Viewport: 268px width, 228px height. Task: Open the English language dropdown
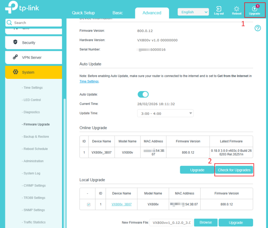pos(193,12)
